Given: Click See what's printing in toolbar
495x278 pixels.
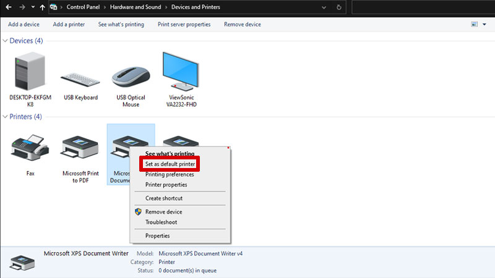Looking at the screenshot, I should 121,24.
